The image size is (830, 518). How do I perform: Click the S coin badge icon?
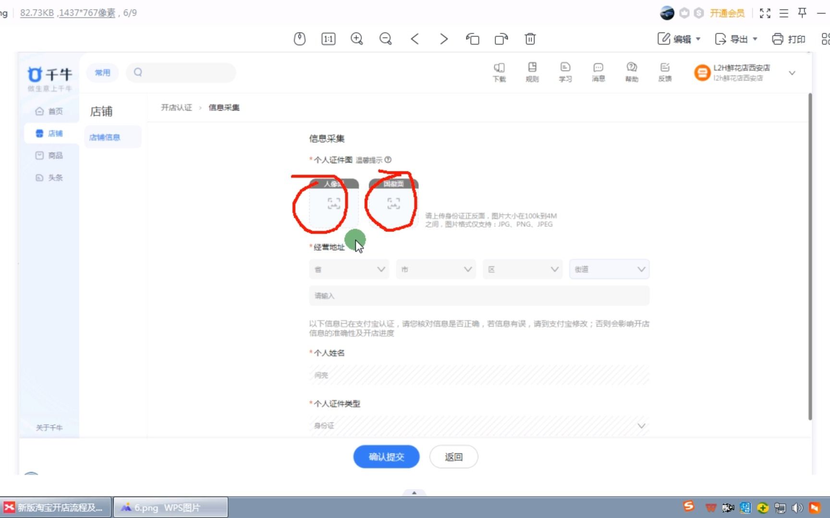[x=699, y=13]
